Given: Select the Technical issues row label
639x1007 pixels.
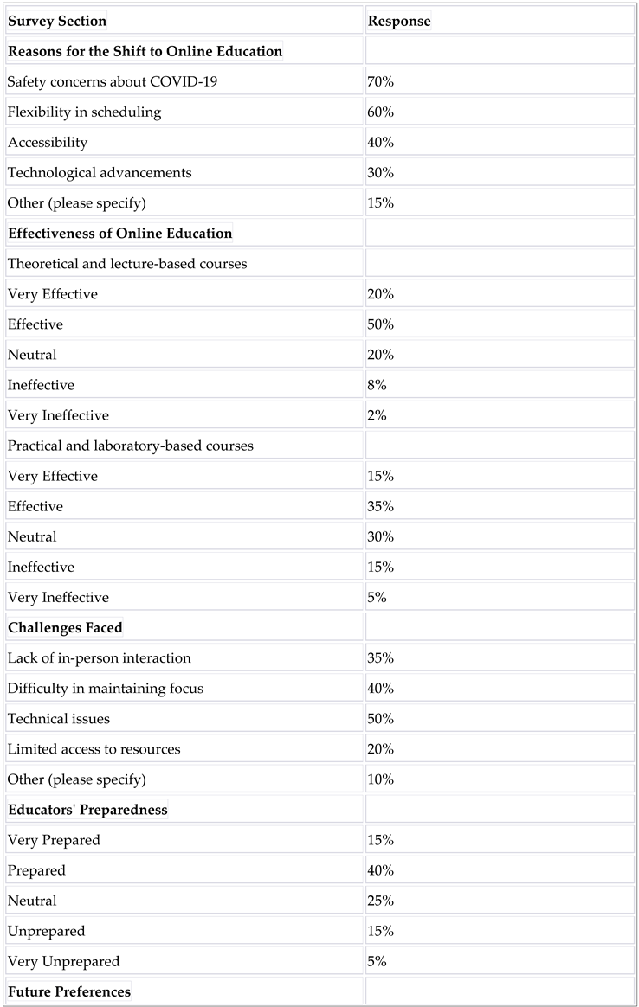Looking at the screenshot, I should point(59,719).
